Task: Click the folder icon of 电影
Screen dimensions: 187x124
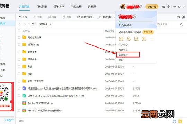Action: tap(24, 74)
